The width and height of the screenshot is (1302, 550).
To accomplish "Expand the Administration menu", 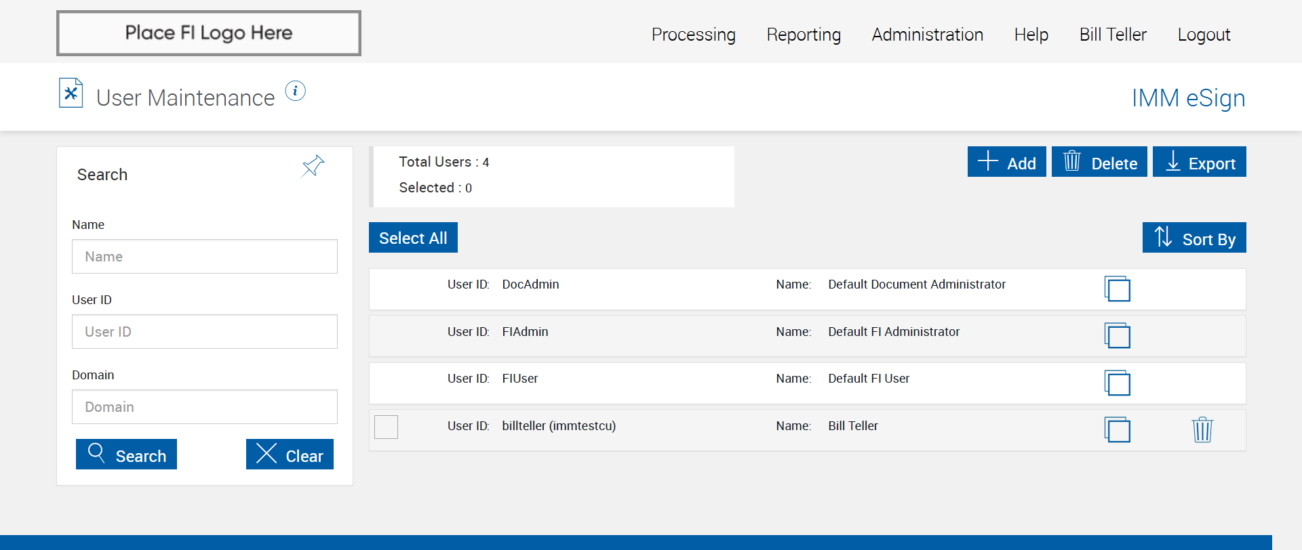I will point(927,35).
